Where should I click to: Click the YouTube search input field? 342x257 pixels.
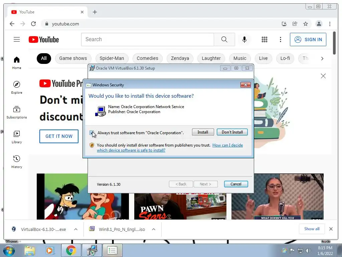click(148, 39)
